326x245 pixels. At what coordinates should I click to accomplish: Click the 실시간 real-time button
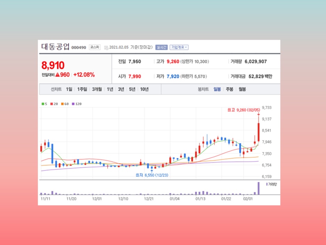pyautogui.click(x=161, y=47)
